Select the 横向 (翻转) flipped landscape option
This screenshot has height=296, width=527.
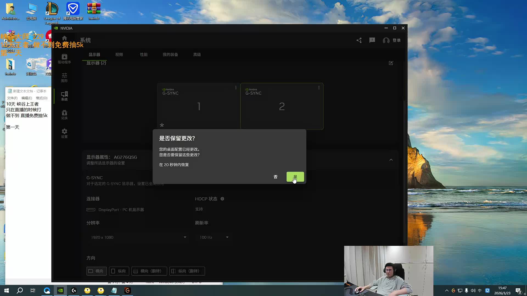[x=149, y=271]
